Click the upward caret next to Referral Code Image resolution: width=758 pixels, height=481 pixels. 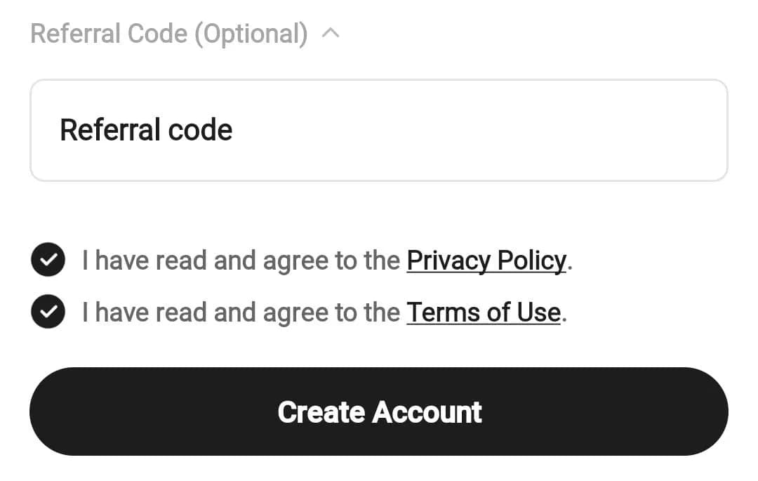pyautogui.click(x=330, y=33)
